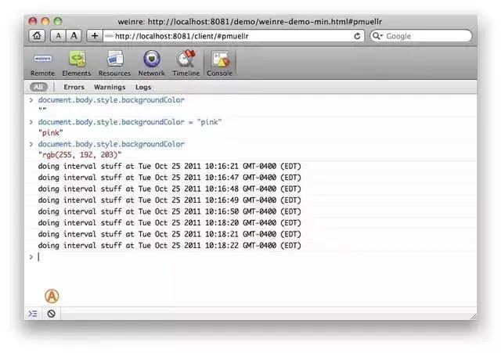Zoom the window with green button
Image resolution: width=501 pixels, height=353 pixels.
[x=57, y=21]
